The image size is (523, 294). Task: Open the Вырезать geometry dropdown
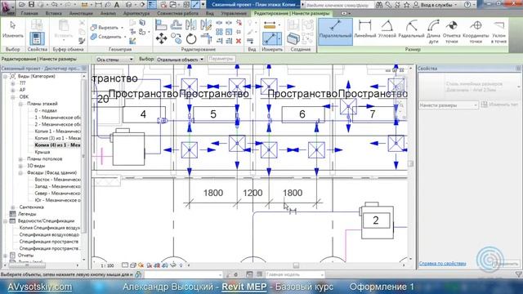point(122,28)
